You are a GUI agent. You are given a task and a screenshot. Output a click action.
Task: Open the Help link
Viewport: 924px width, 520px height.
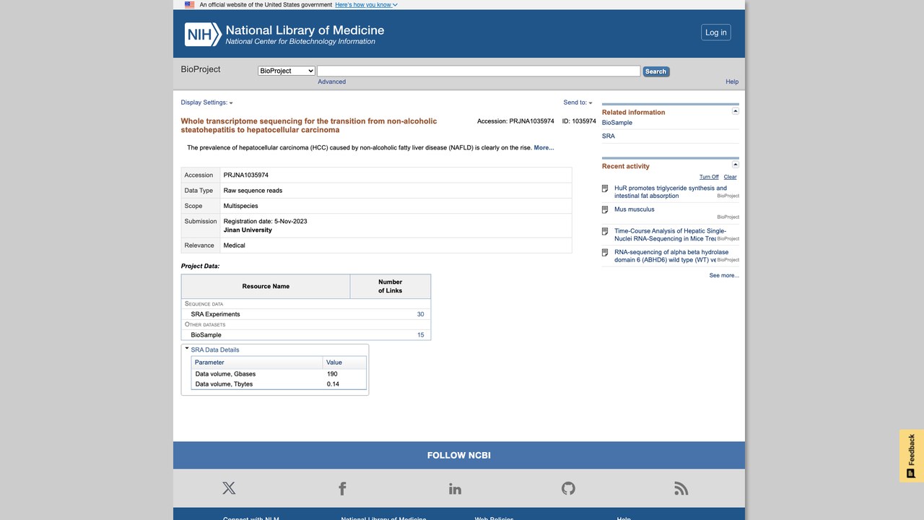point(732,82)
